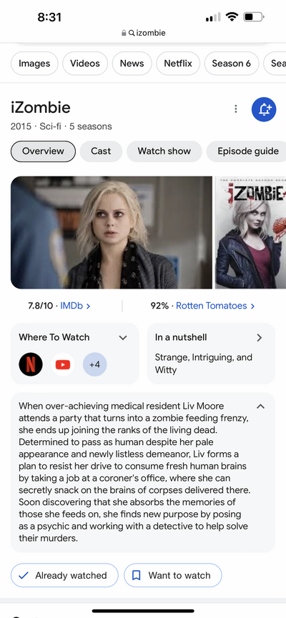Select the Episode guide tab
The height and width of the screenshot is (618, 286).
[247, 151]
